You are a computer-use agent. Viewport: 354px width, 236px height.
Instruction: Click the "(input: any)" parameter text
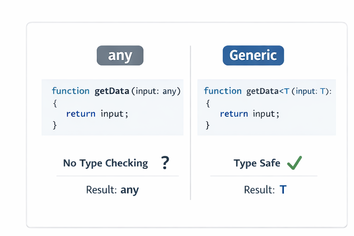pos(156,91)
